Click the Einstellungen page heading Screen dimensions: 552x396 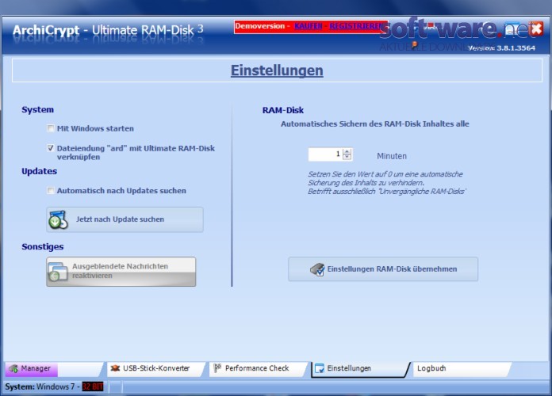click(277, 70)
